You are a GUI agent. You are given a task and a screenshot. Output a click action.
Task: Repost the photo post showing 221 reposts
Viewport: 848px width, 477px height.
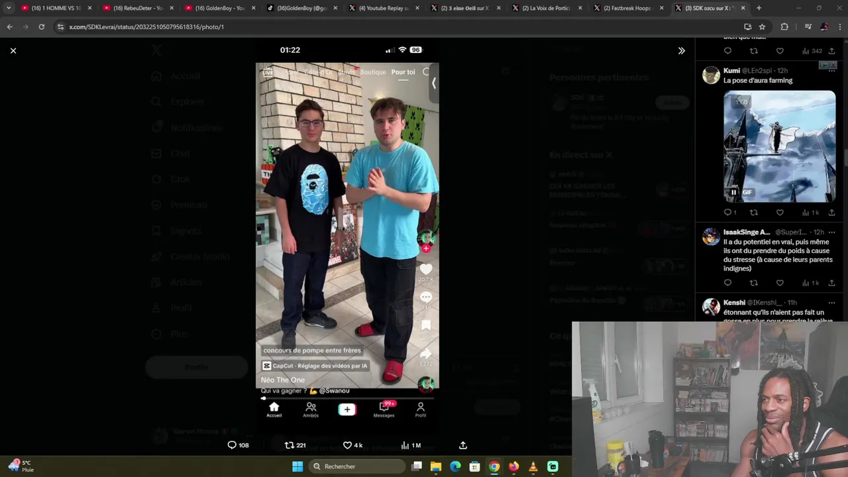click(295, 445)
